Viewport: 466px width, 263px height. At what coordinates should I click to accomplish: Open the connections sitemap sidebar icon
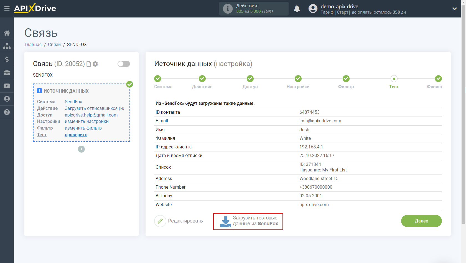[7, 46]
